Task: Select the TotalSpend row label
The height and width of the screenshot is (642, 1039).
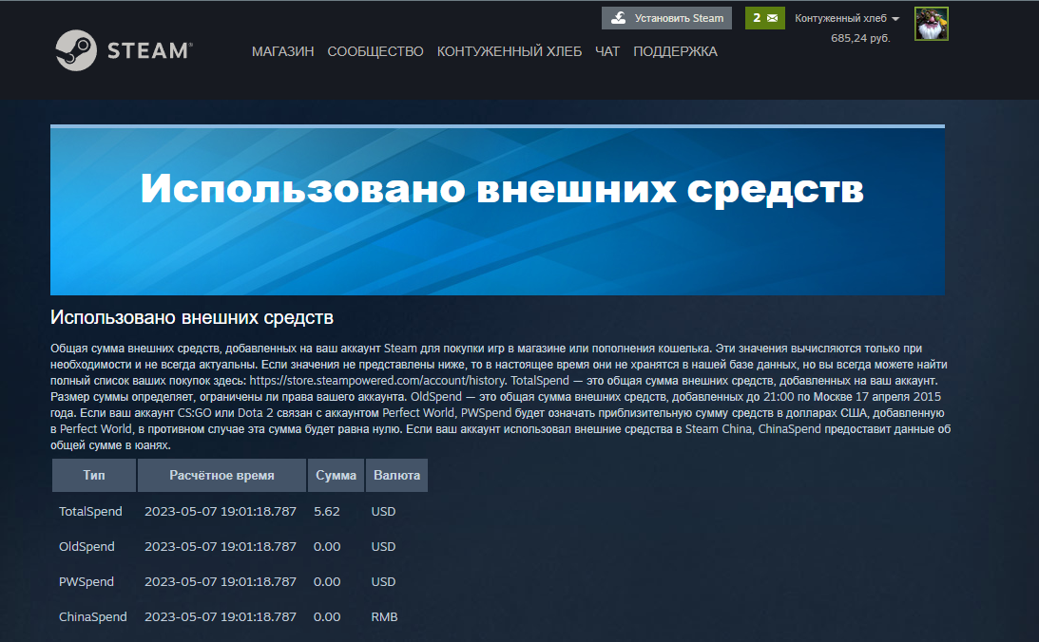Action: [x=90, y=512]
